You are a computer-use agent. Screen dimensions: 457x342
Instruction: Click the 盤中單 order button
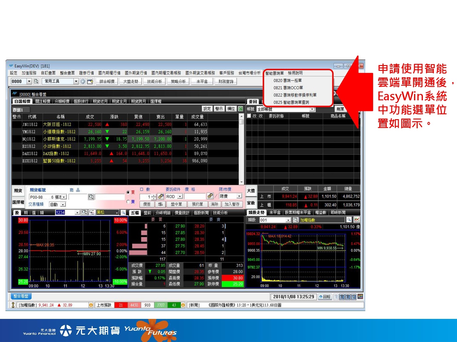click(x=176, y=204)
